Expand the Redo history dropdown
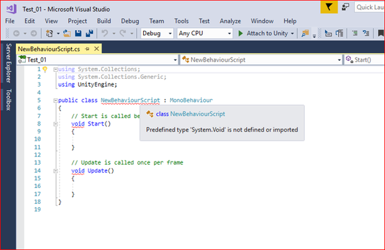 (x=132, y=33)
